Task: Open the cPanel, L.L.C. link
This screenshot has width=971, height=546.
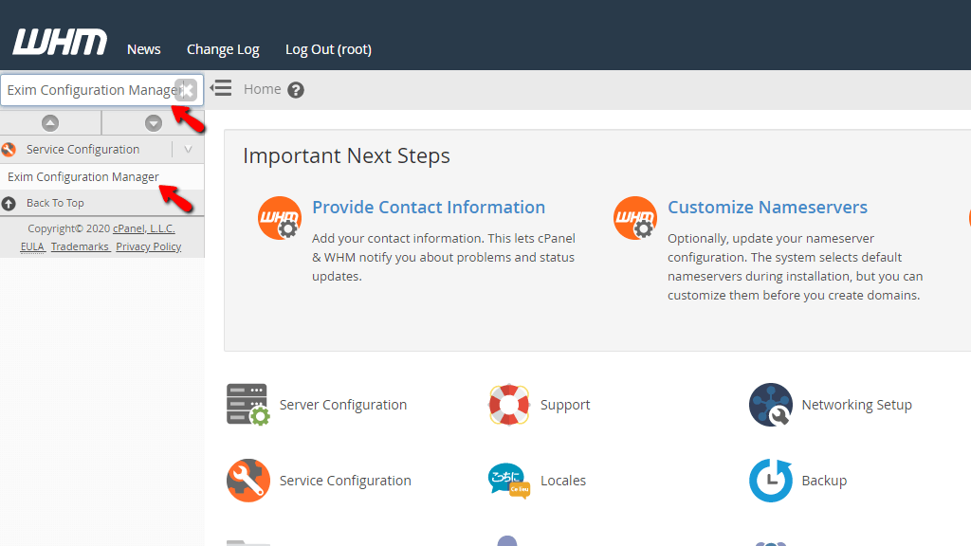Action: [x=144, y=228]
